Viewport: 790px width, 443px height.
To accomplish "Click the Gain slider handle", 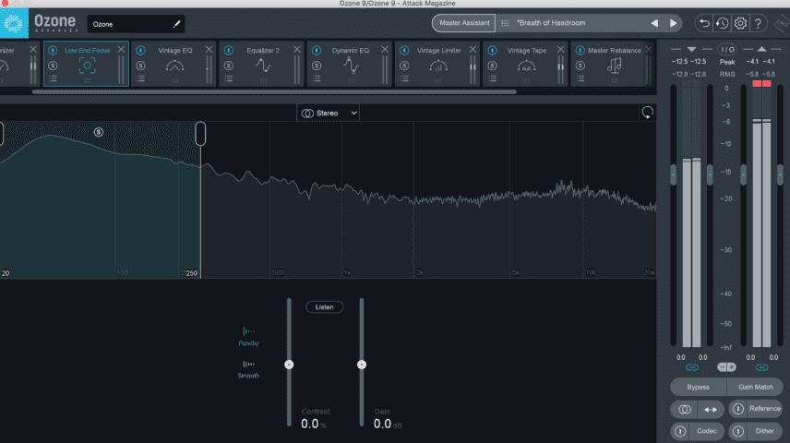I will point(362,365).
